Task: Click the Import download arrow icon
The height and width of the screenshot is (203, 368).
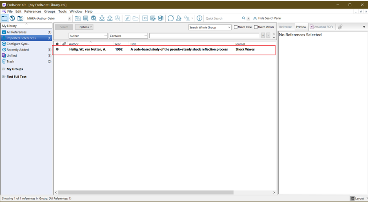Action: click(102, 18)
